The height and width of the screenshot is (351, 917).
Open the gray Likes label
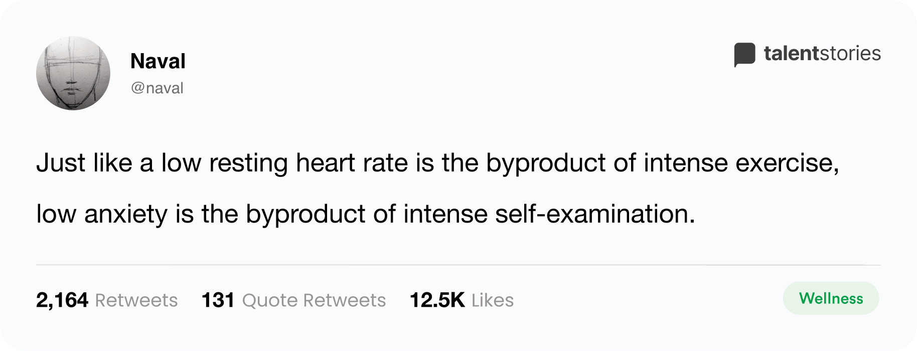click(x=493, y=300)
